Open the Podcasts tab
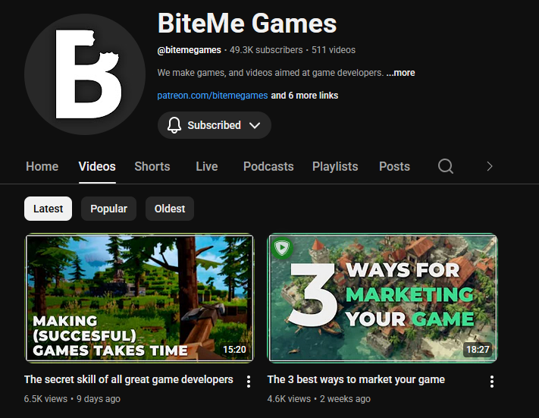This screenshot has height=418, width=539. (268, 166)
